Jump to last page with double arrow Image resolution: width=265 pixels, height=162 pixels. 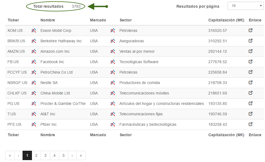[81, 155]
